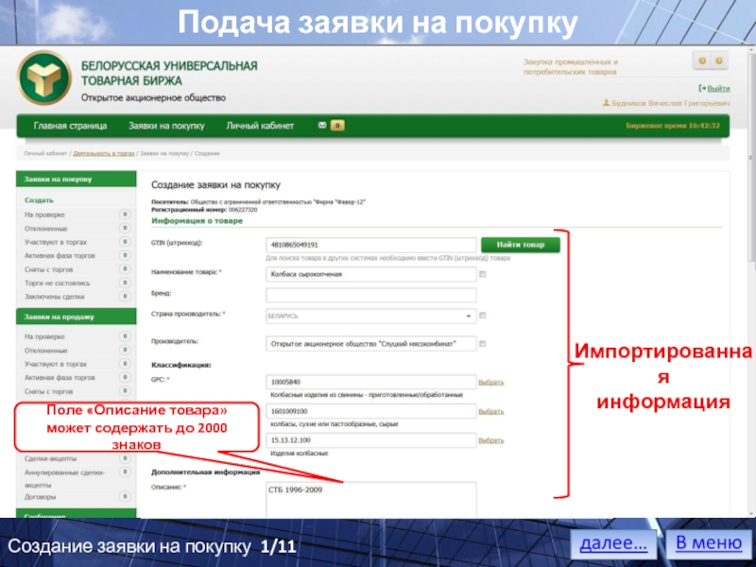Open Договоры in the sidebar
This screenshot has width=756, height=567.
pyautogui.click(x=40, y=497)
